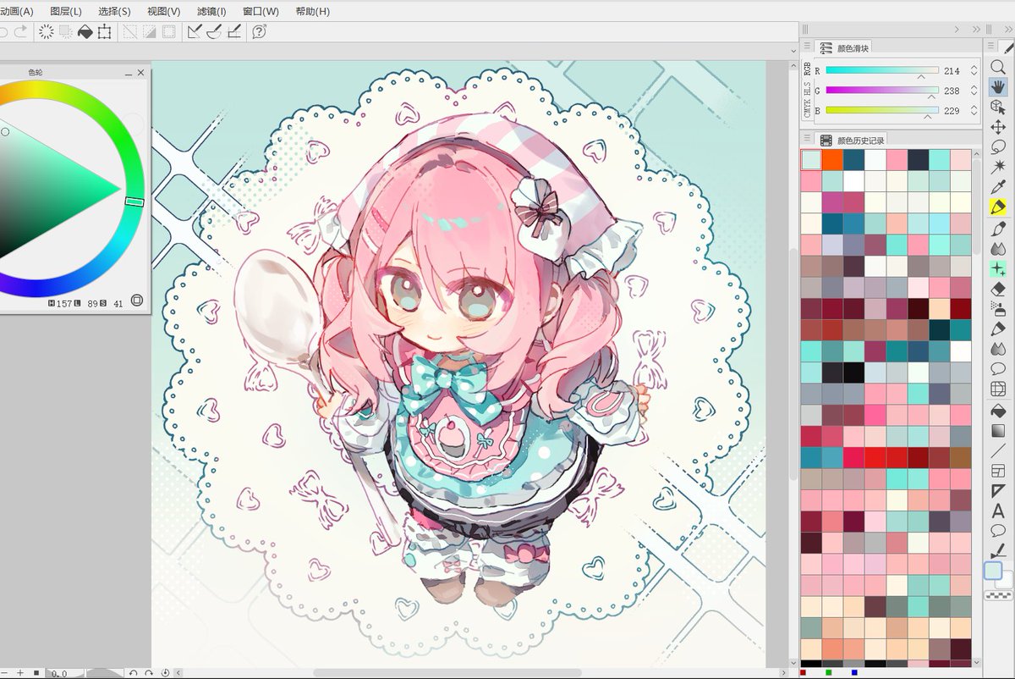Open the help speech-bubble question icon
The image size is (1015, 679).
259,31
